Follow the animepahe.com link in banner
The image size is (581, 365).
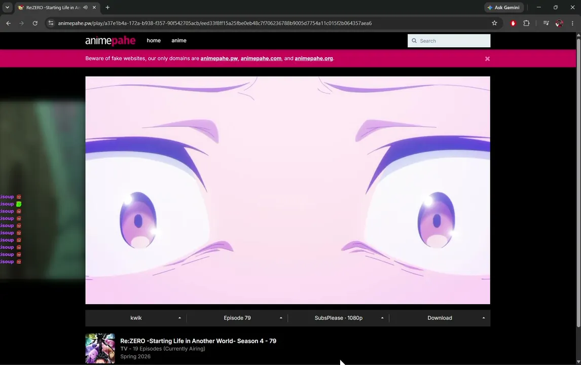tap(261, 58)
